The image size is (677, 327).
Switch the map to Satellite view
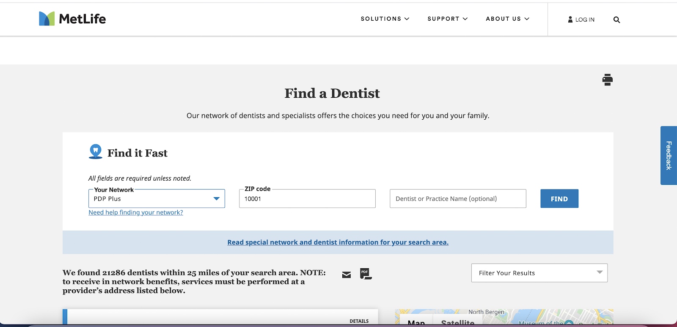(x=457, y=322)
